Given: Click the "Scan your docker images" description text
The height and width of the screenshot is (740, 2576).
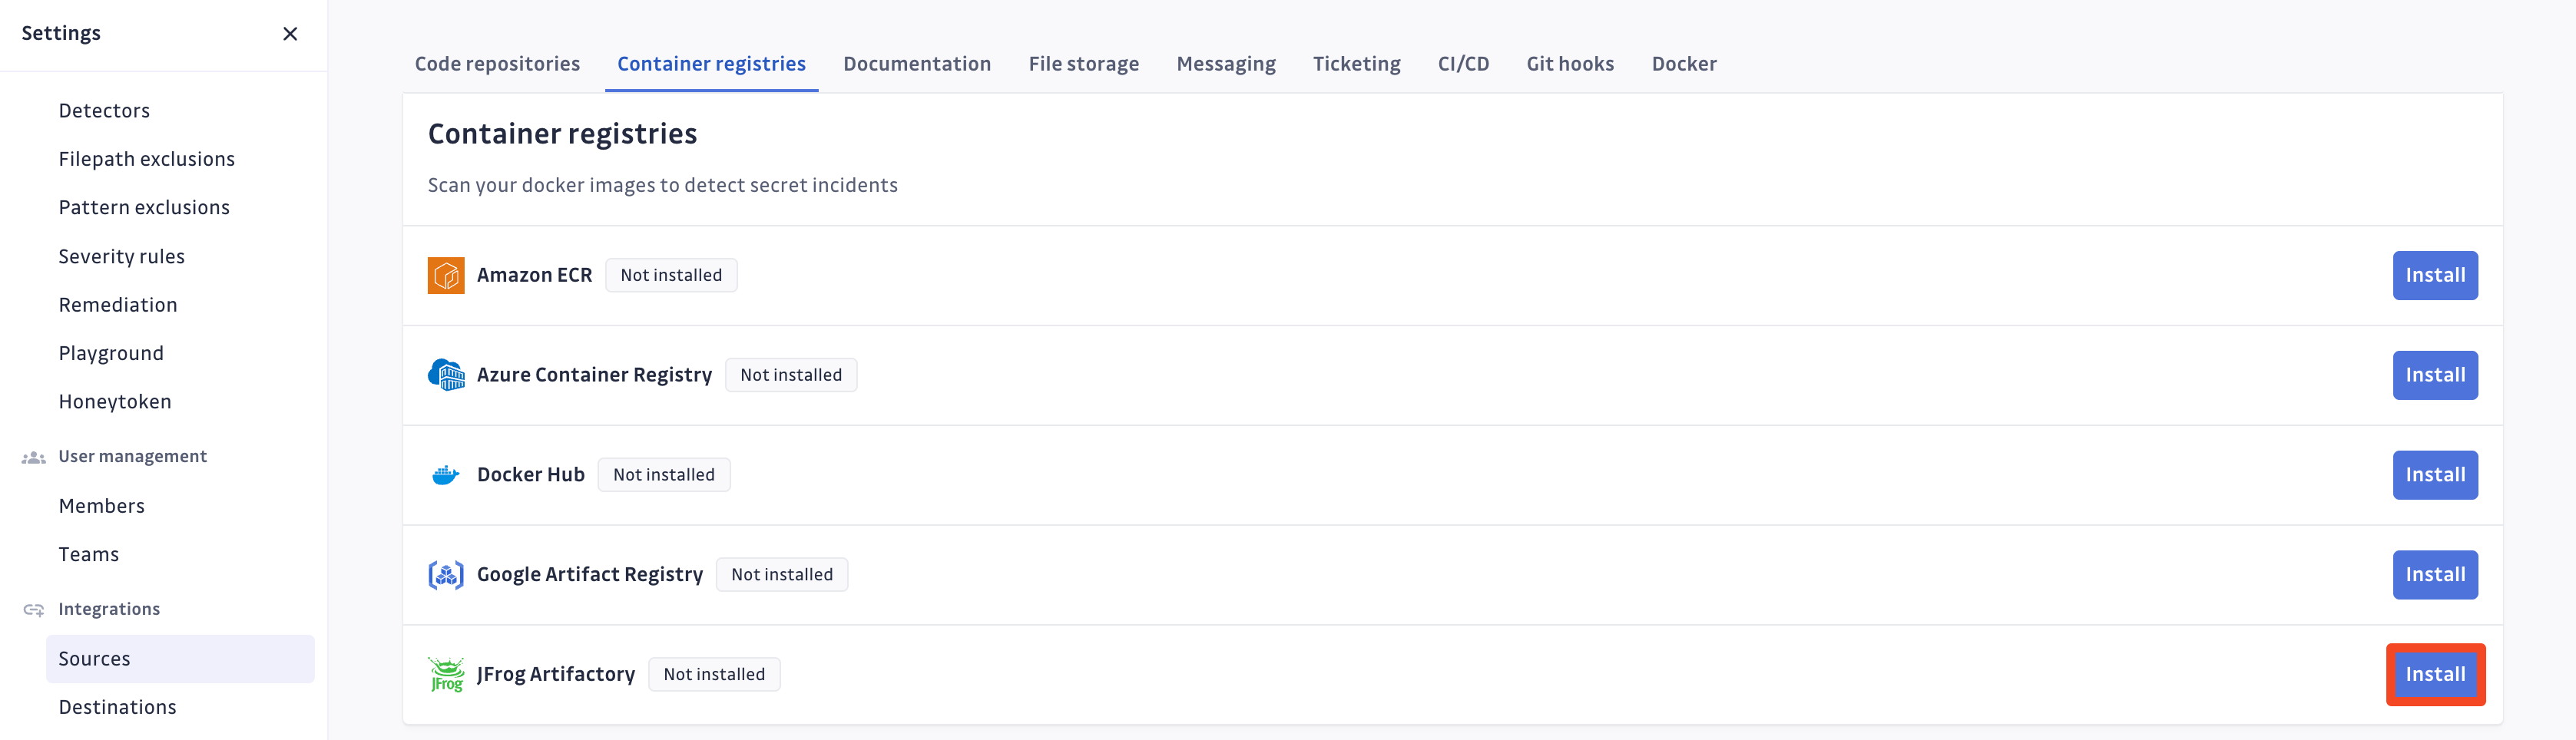Looking at the screenshot, I should click(663, 186).
